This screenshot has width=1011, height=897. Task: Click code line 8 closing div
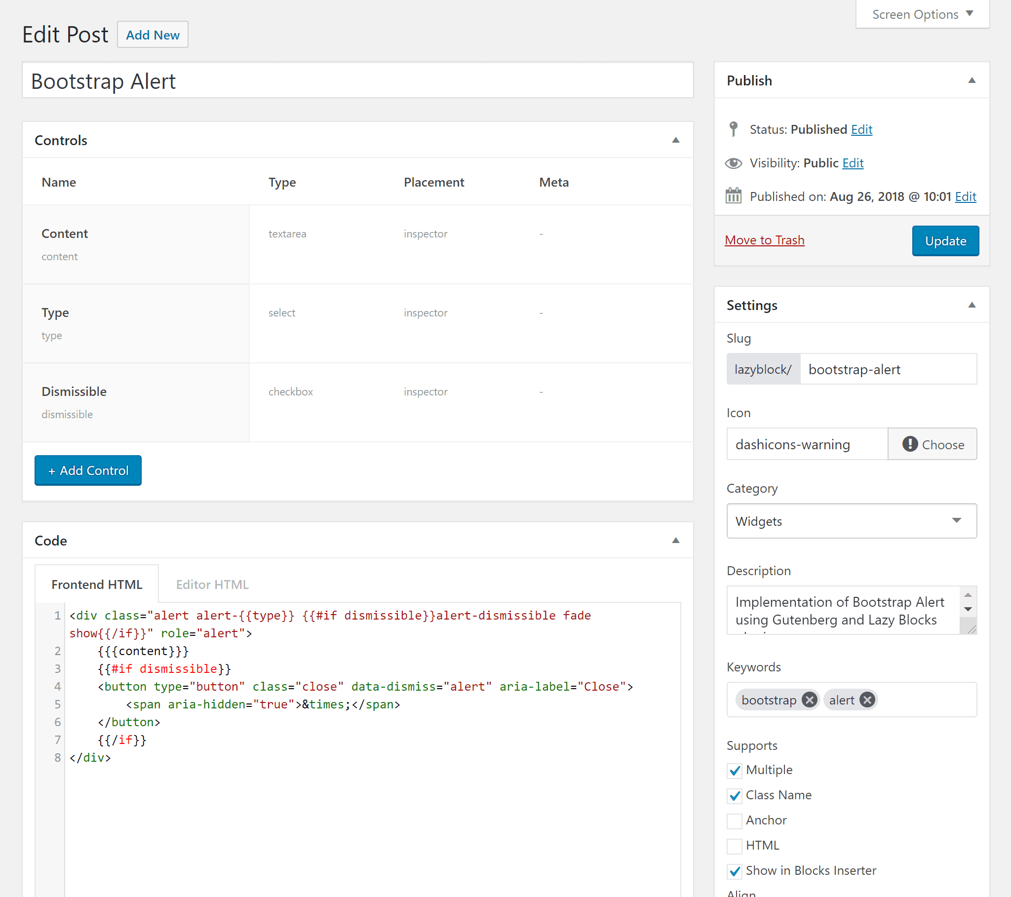90,757
